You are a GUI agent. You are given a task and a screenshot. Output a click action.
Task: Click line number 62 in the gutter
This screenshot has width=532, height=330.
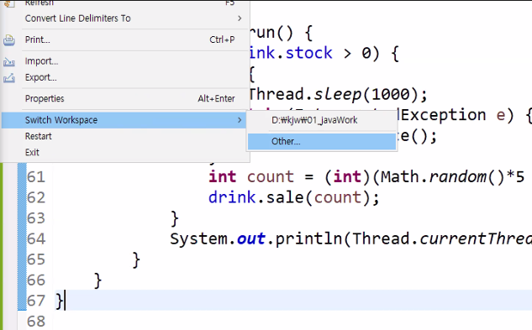coord(36,197)
